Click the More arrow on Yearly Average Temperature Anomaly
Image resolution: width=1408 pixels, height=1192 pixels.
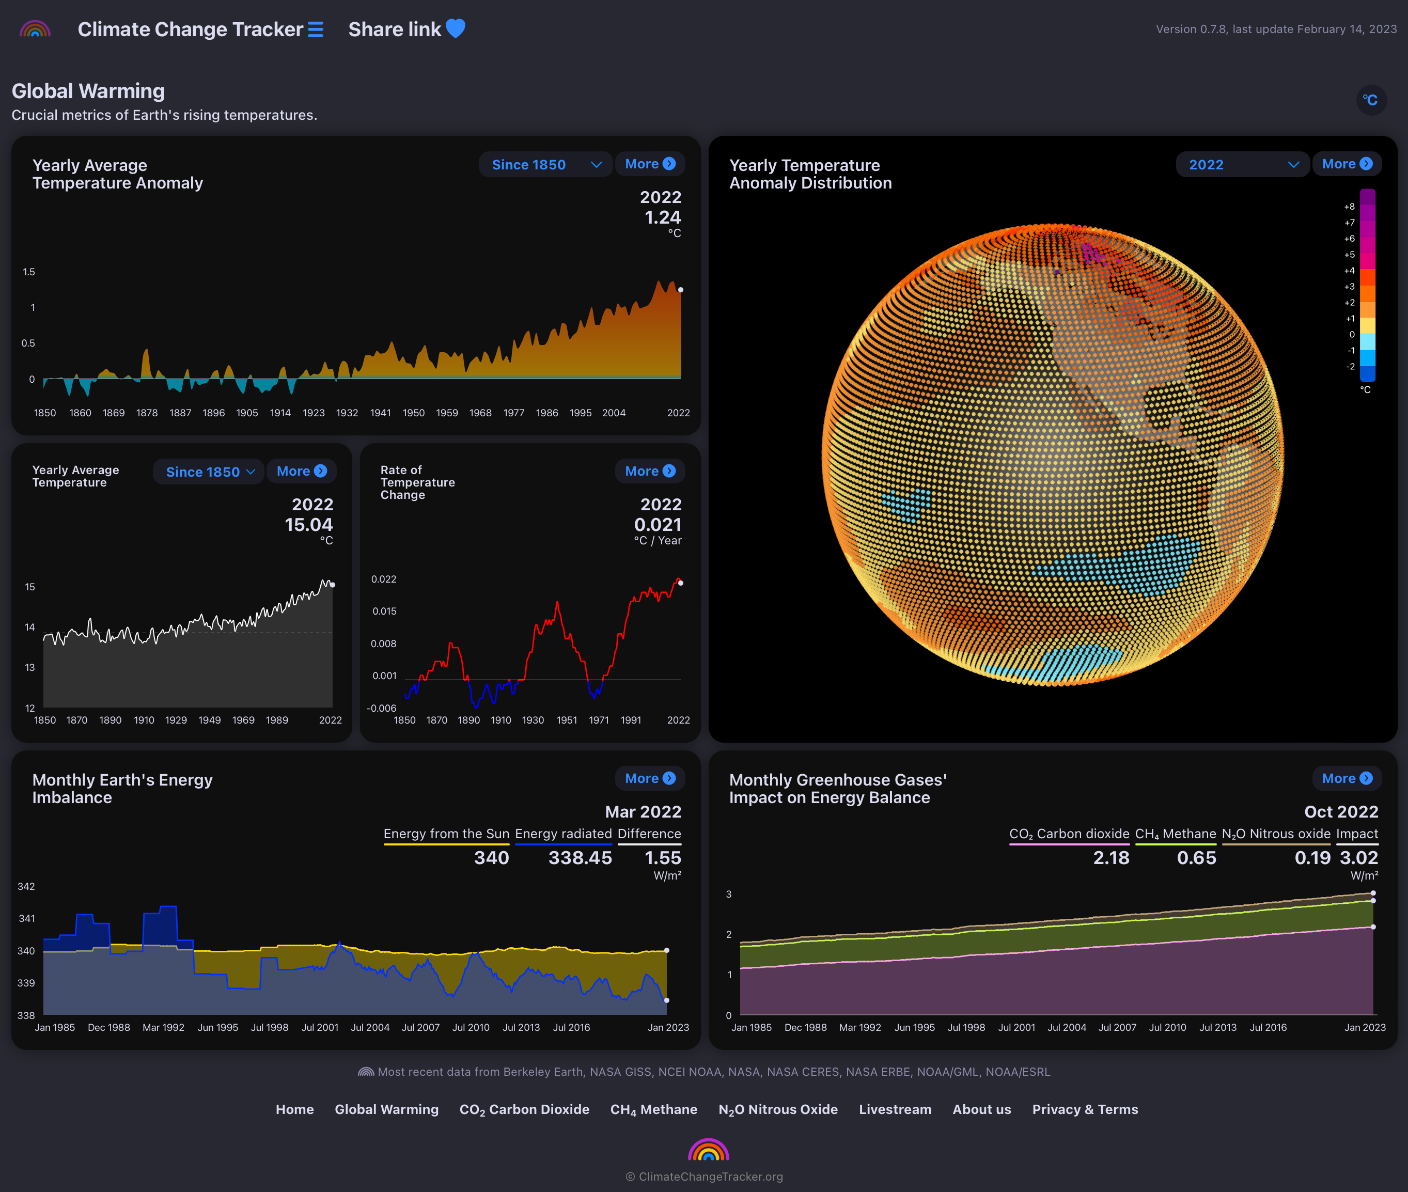649,164
